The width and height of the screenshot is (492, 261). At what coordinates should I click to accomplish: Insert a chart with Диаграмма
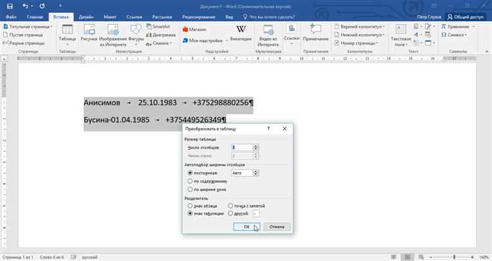(x=161, y=35)
